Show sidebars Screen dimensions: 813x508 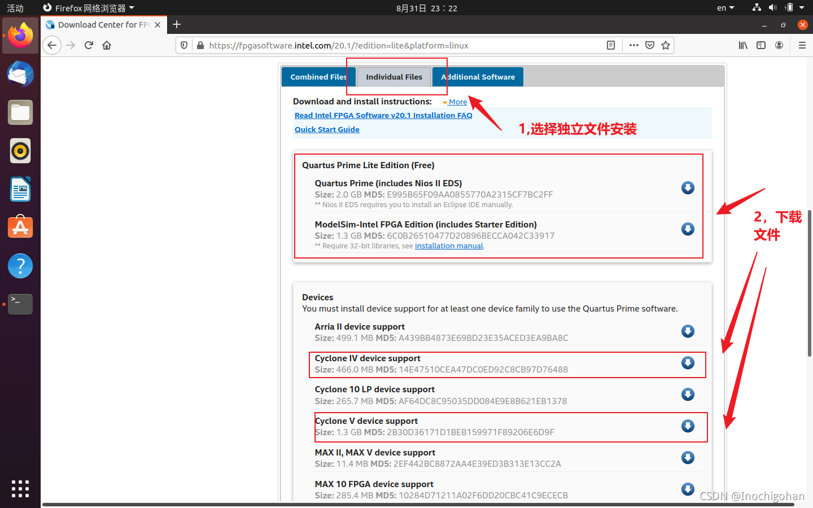click(x=761, y=45)
